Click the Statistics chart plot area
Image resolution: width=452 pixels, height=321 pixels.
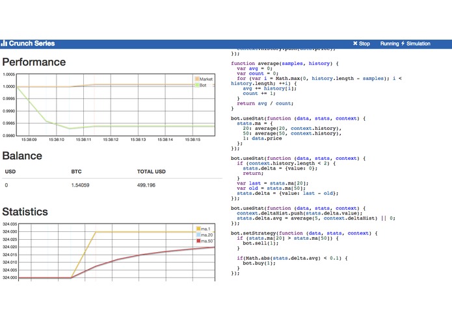(x=116, y=252)
